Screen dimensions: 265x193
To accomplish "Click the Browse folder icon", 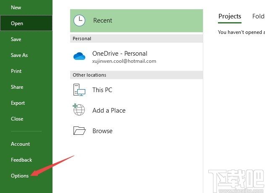I will (79, 131).
